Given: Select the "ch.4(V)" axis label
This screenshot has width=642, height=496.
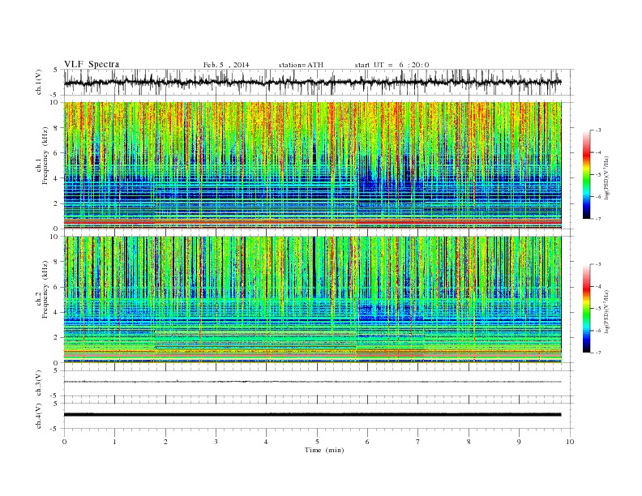Looking at the screenshot, I should pos(39,416).
